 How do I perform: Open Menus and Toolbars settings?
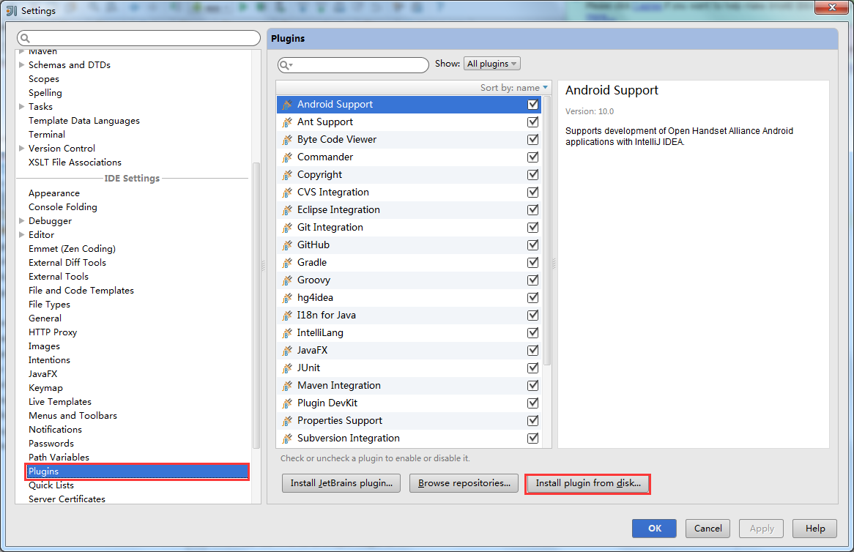click(73, 415)
